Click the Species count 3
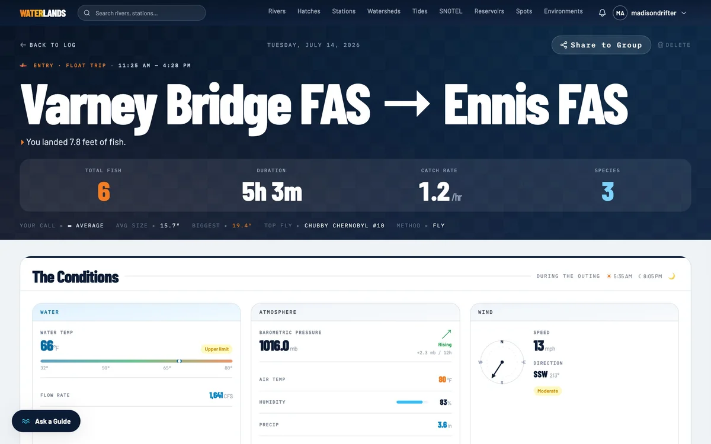Viewport: 711px width, 444px height. point(607,192)
